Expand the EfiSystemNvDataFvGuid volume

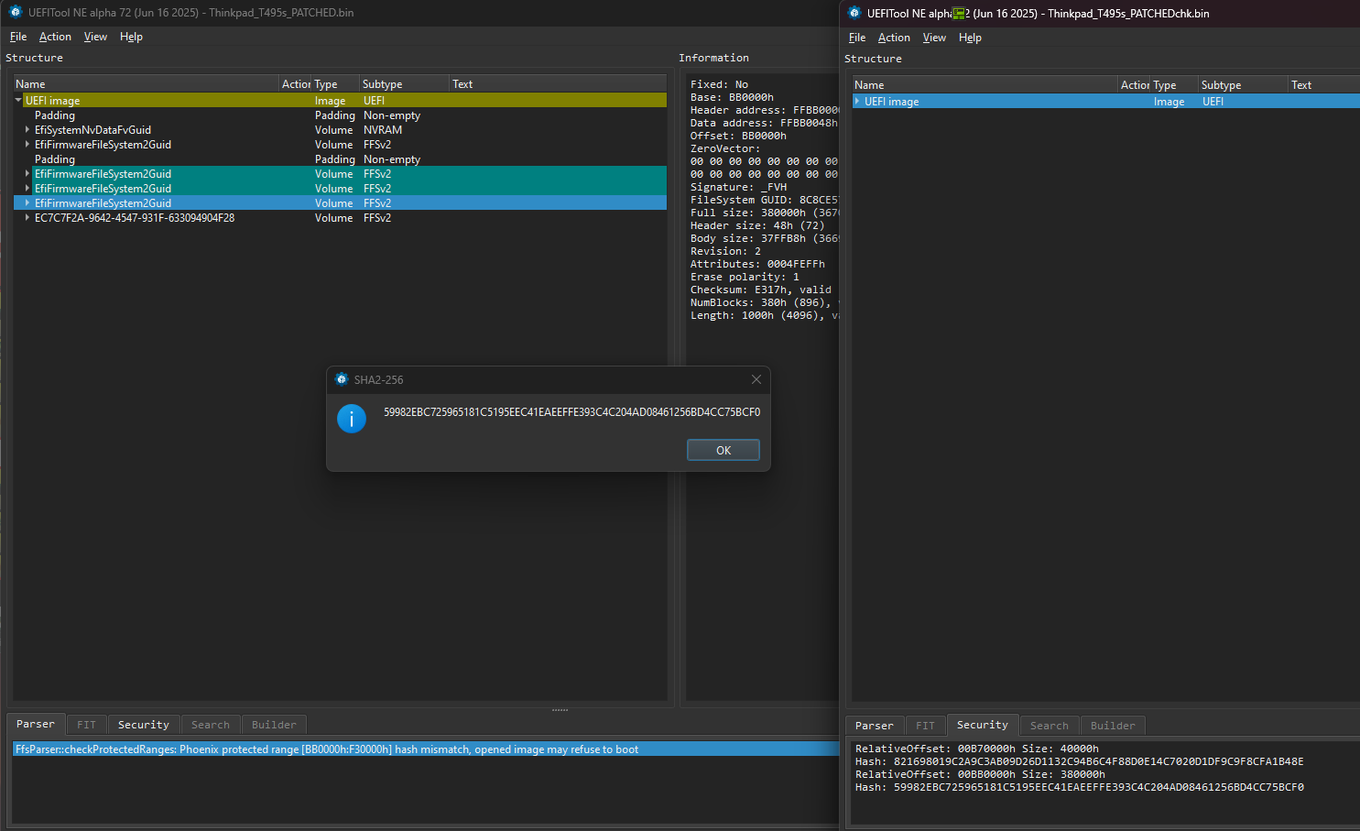[x=27, y=130]
